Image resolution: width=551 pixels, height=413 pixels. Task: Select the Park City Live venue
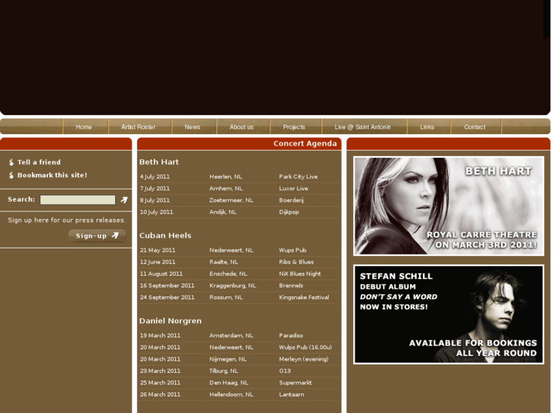(299, 177)
